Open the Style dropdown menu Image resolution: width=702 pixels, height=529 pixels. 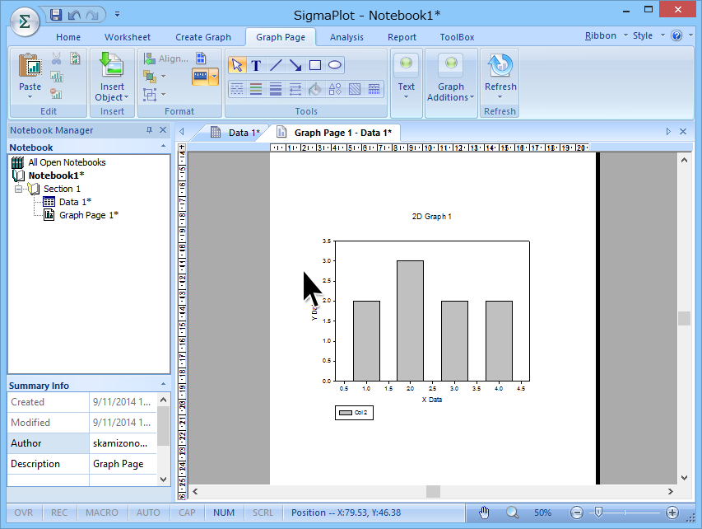[649, 35]
